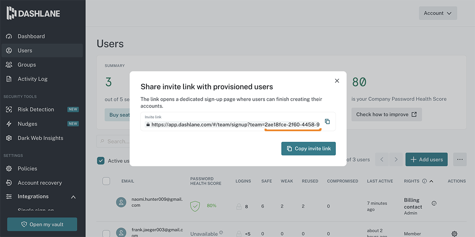
Task: Collapse the Integrations chevron
Action: point(73,197)
